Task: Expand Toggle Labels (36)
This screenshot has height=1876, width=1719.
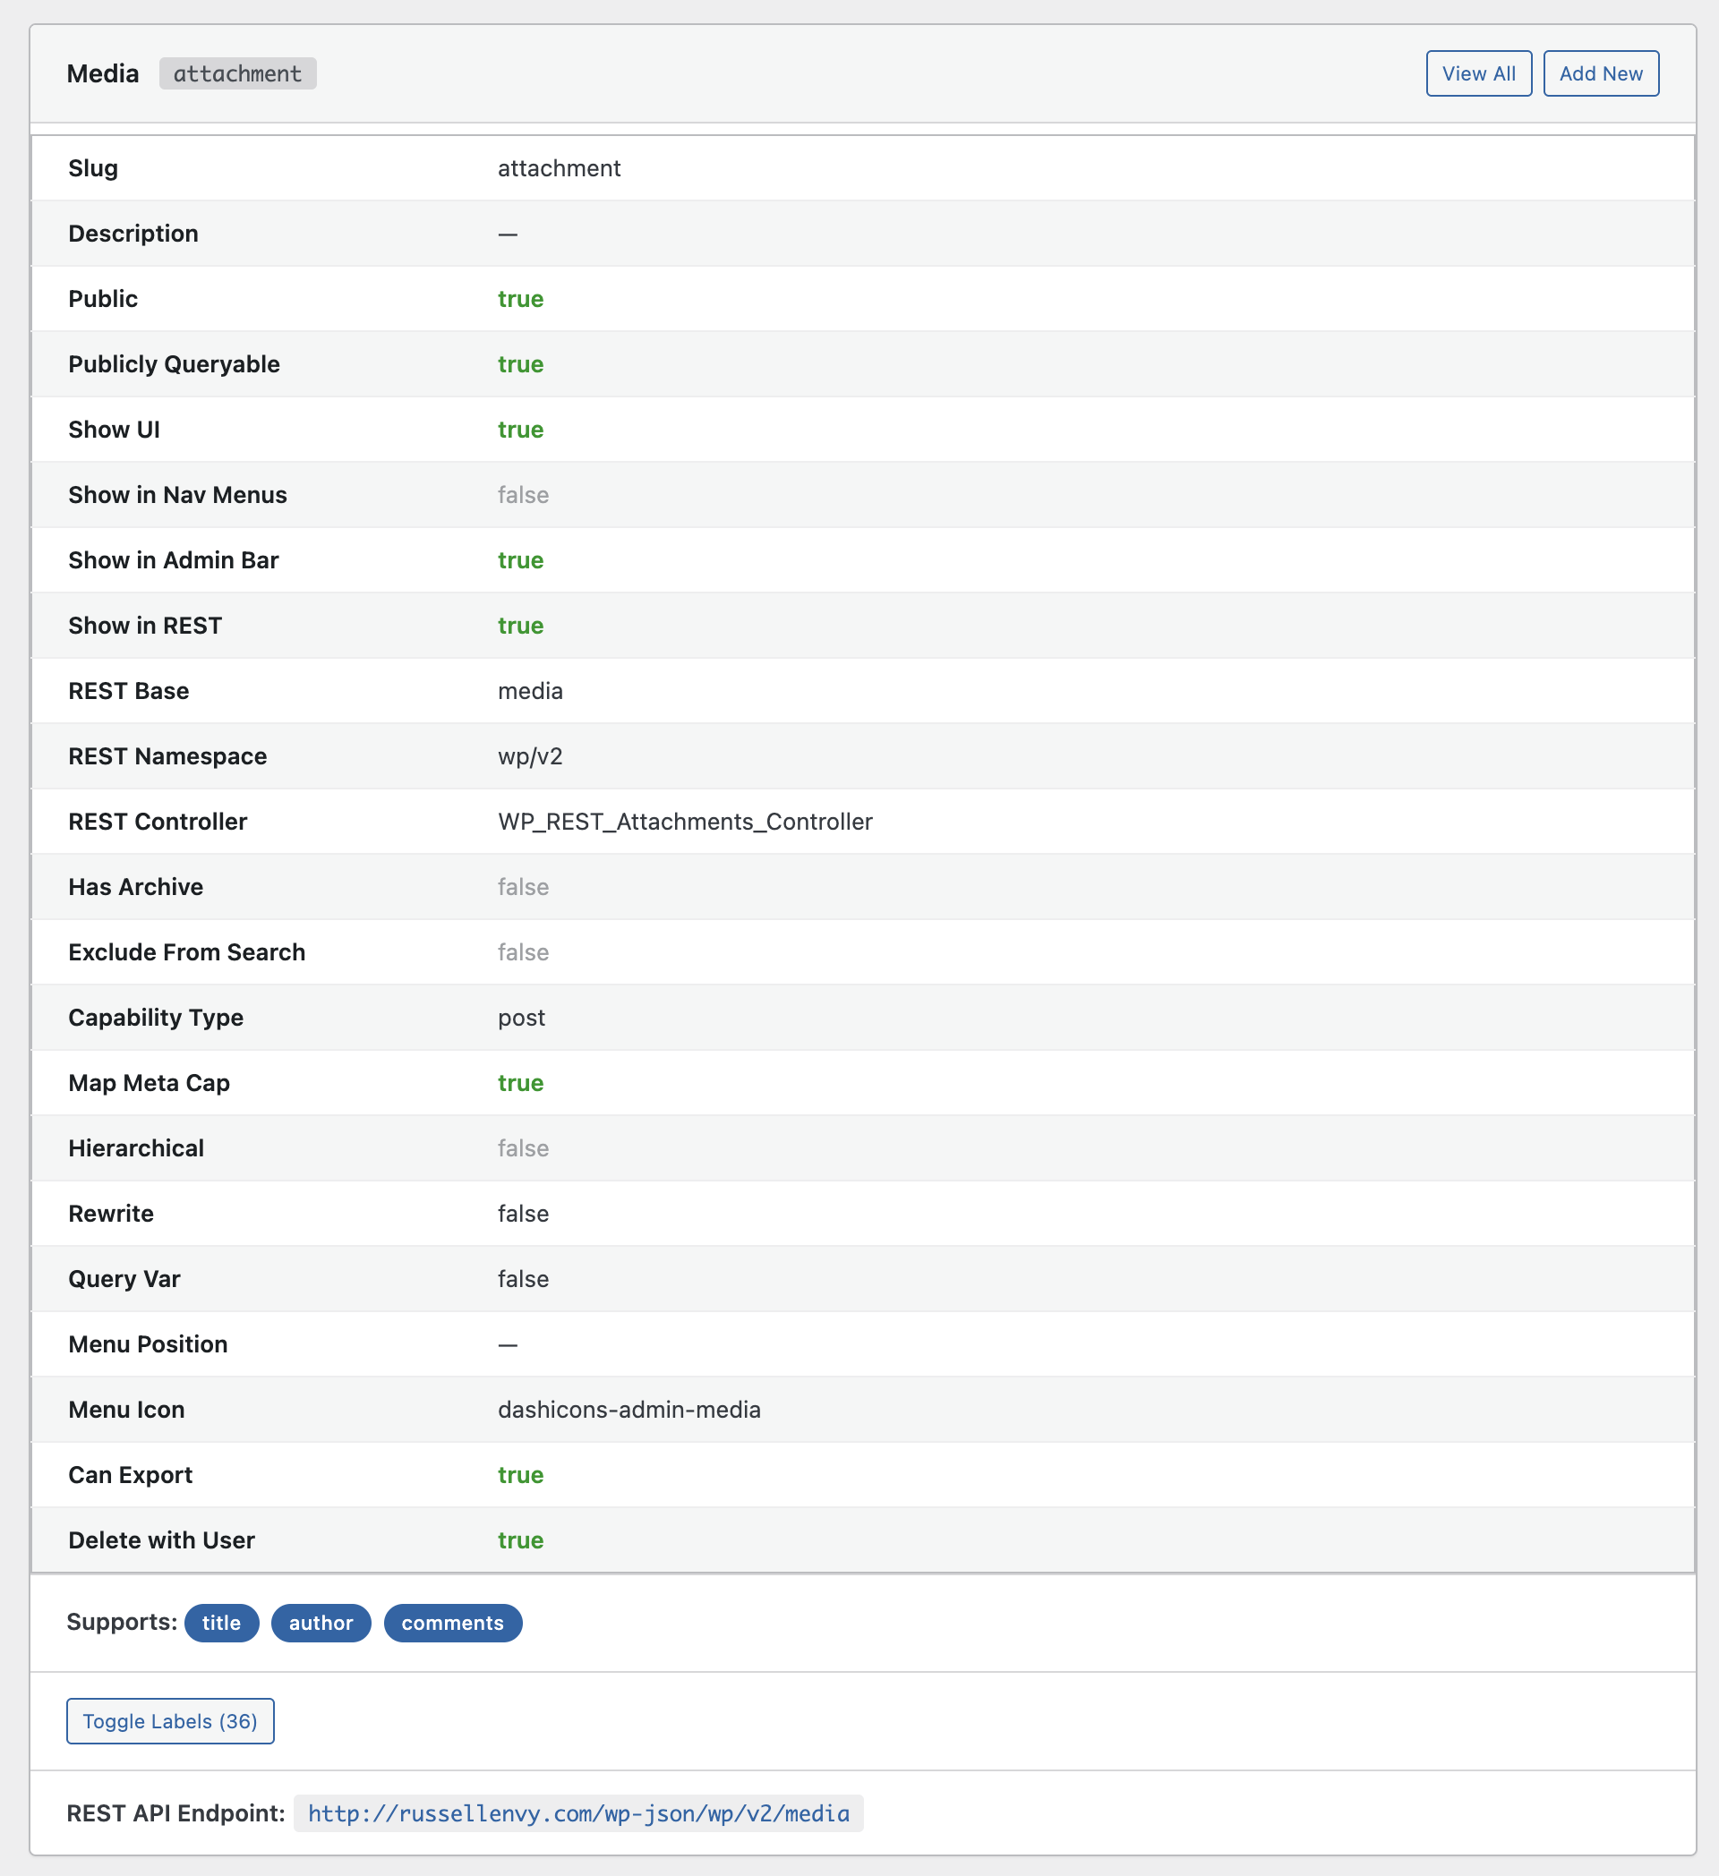Action: click(x=170, y=1720)
